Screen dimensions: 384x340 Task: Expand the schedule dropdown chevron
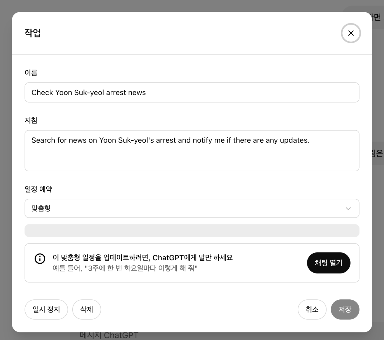pyautogui.click(x=348, y=208)
